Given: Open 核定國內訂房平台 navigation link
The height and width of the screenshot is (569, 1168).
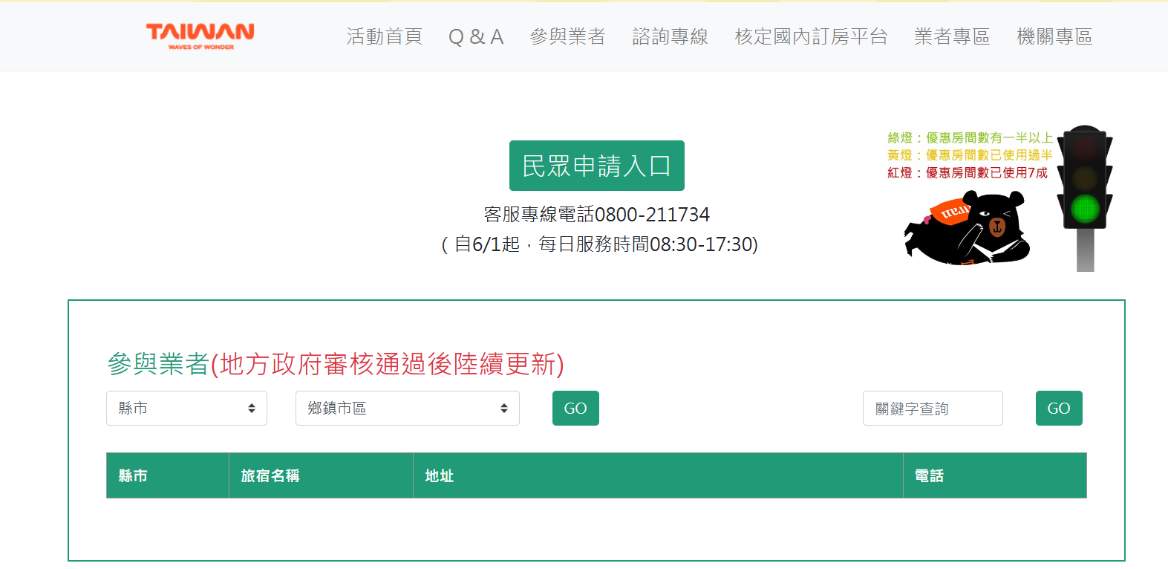Looking at the screenshot, I should tap(811, 36).
